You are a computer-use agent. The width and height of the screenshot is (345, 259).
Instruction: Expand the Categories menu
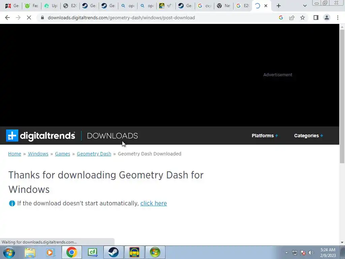(x=309, y=136)
